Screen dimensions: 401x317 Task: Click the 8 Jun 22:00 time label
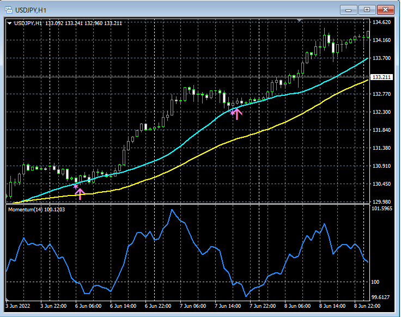[x=367, y=306]
